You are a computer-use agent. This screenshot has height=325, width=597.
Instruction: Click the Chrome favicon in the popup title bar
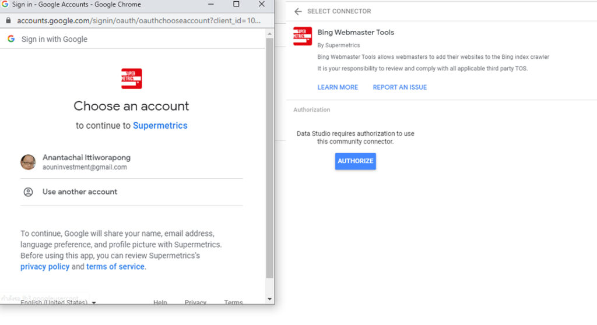[5, 4]
